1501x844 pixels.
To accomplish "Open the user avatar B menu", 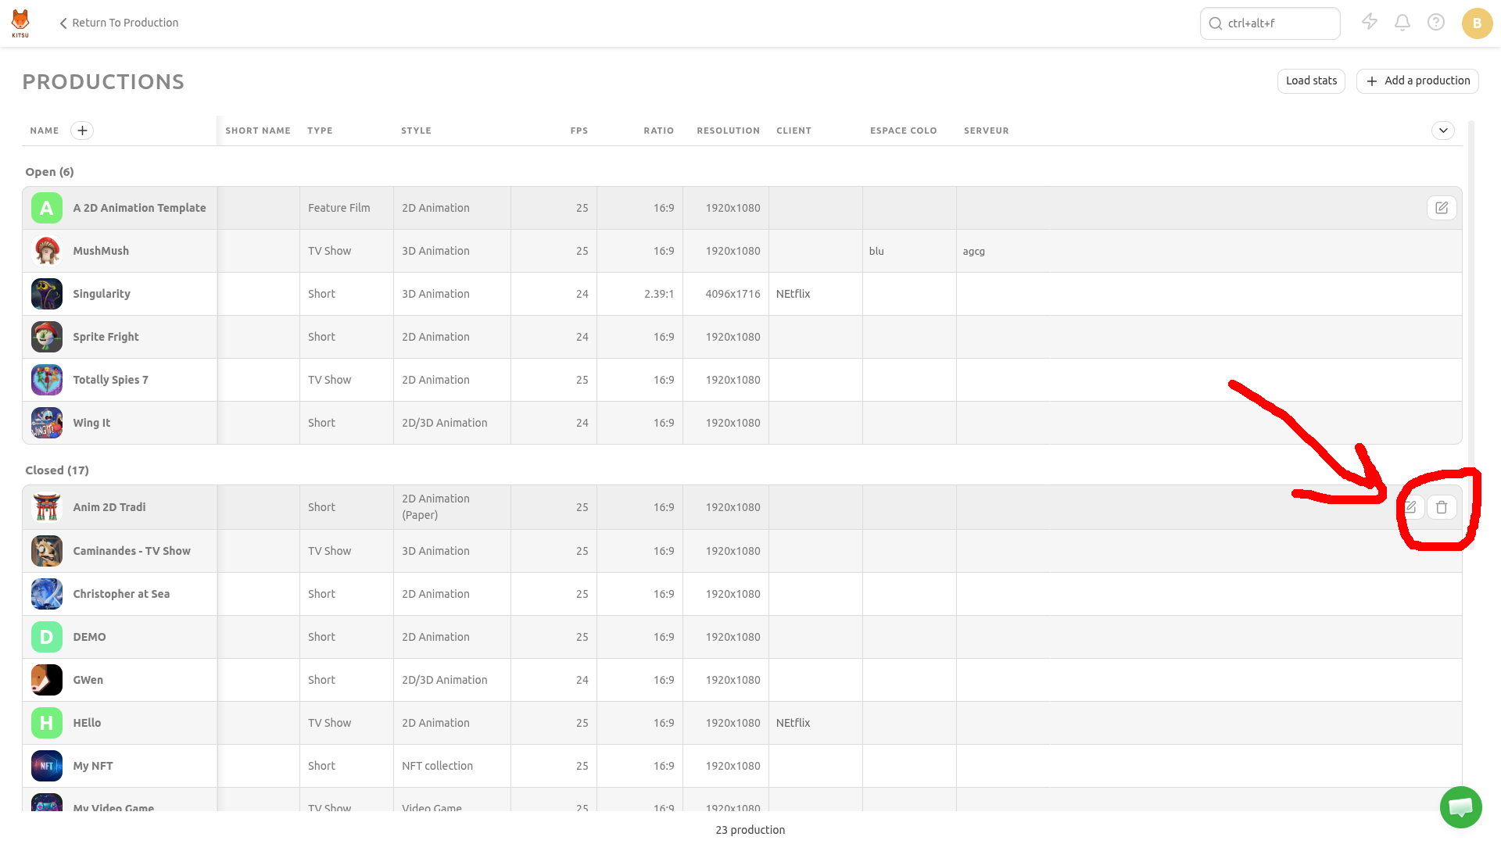I will click(1477, 23).
